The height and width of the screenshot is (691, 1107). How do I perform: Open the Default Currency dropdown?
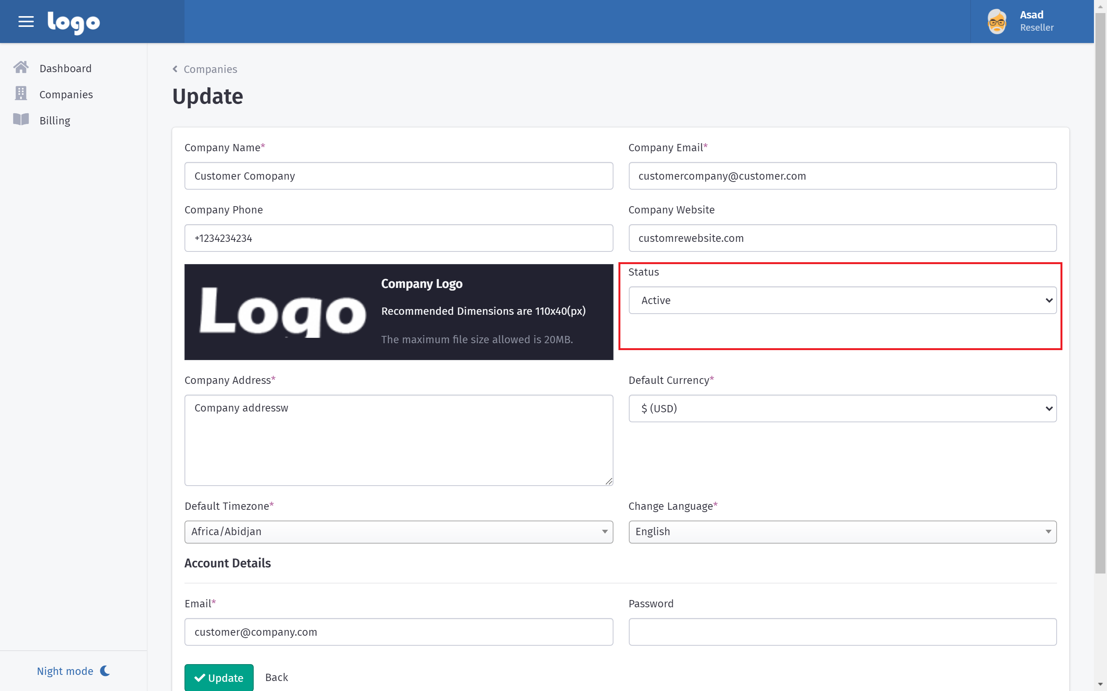(x=842, y=408)
